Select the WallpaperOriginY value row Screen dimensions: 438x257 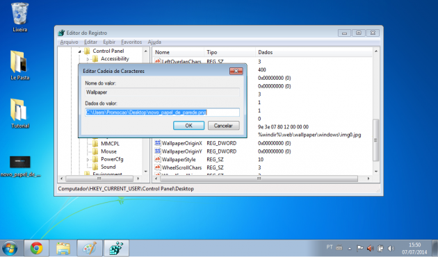click(x=263, y=151)
